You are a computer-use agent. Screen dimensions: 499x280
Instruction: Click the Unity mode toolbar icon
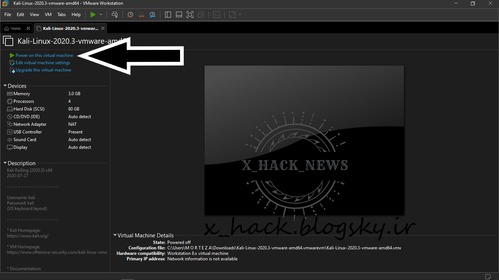(201, 15)
